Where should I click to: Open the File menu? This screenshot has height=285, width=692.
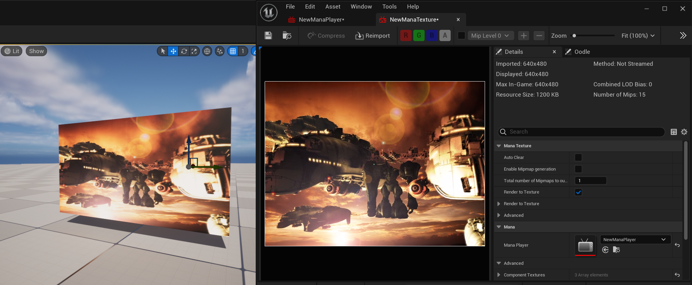tap(290, 7)
